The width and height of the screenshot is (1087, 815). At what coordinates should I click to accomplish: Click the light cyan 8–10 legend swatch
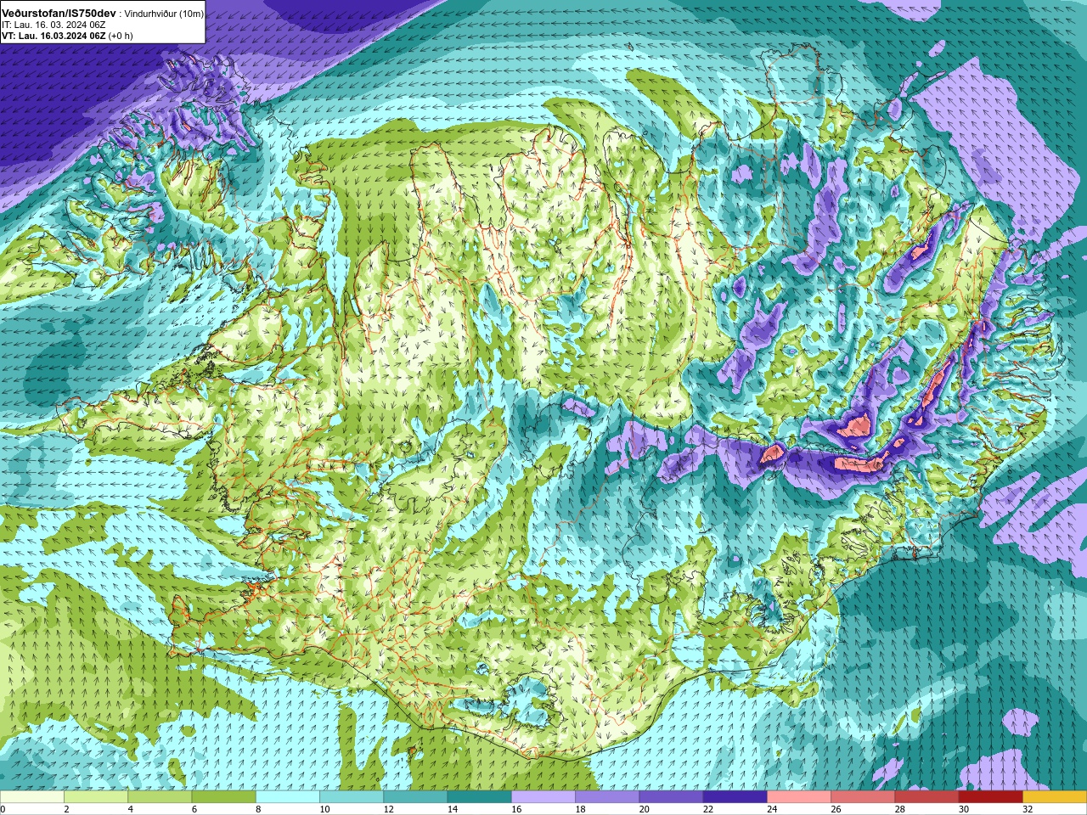(288, 796)
